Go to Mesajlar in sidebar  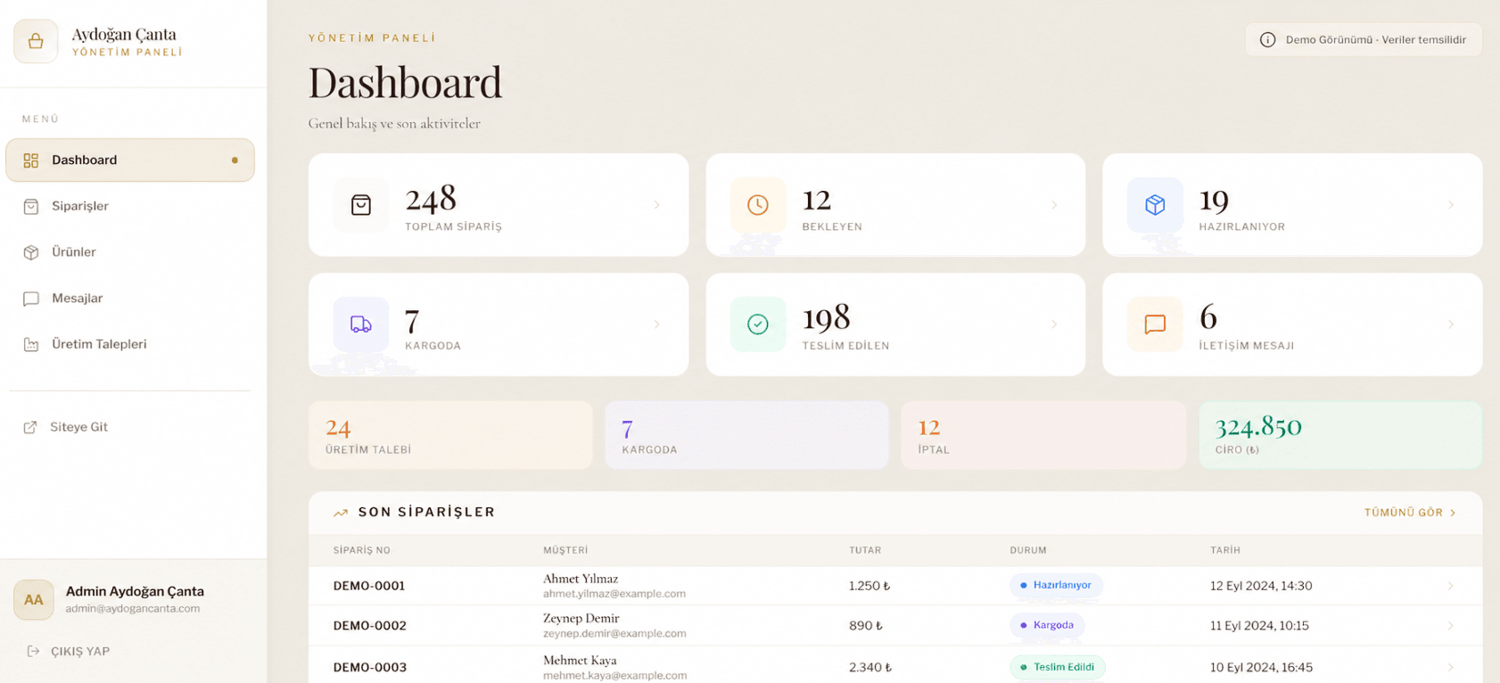tap(130, 298)
